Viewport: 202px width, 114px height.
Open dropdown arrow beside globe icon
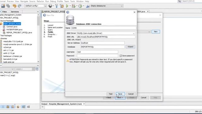pyautogui.click(x=53, y=6)
